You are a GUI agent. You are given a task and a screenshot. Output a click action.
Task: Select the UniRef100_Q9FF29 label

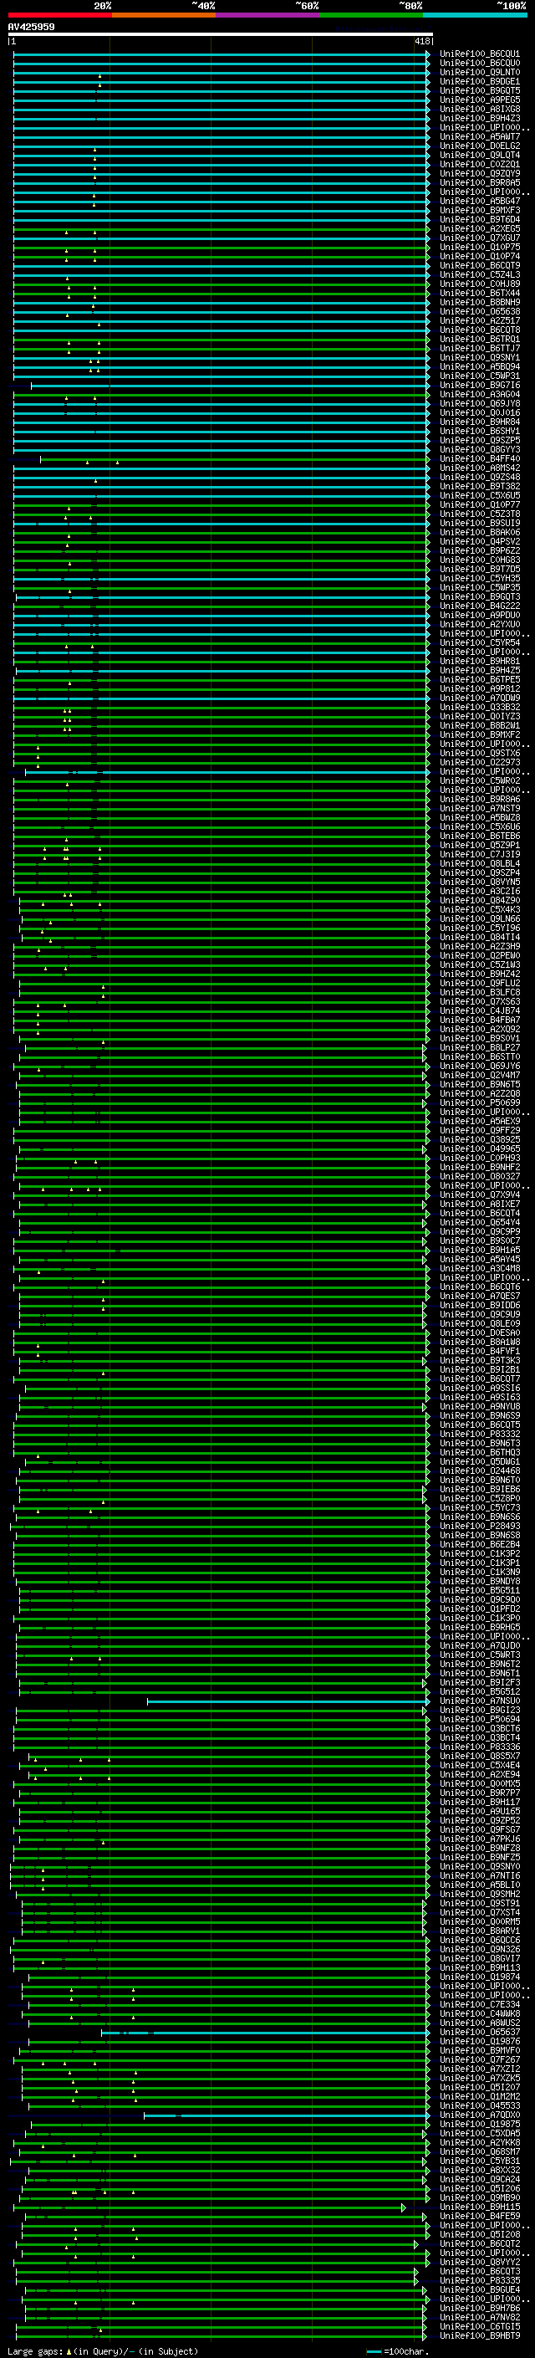tap(479, 1131)
